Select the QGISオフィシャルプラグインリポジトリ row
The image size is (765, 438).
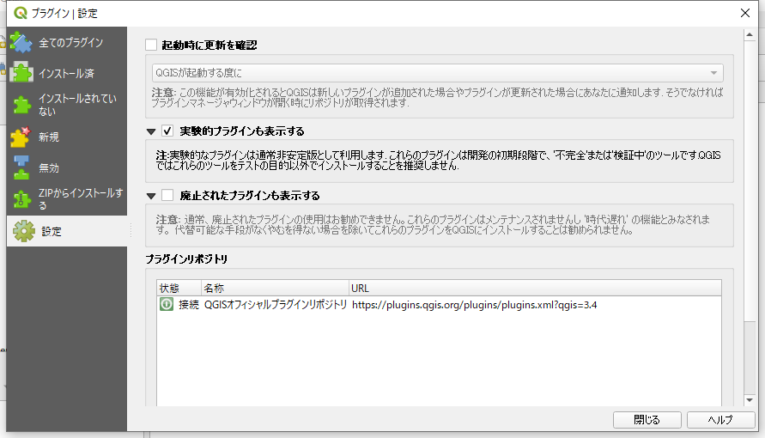276,305
